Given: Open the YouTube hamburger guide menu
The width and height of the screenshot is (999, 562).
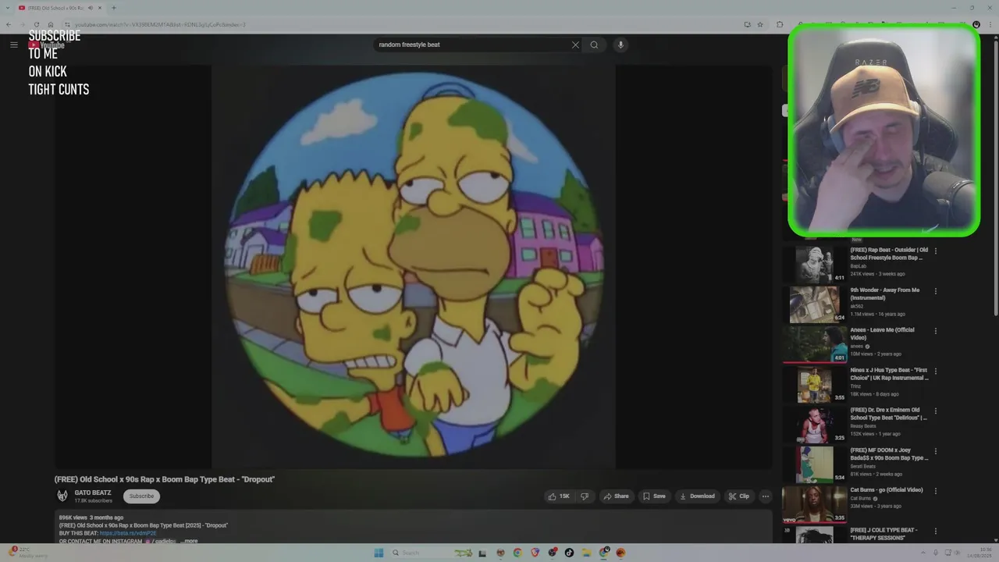Looking at the screenshot, I should 13,44.
